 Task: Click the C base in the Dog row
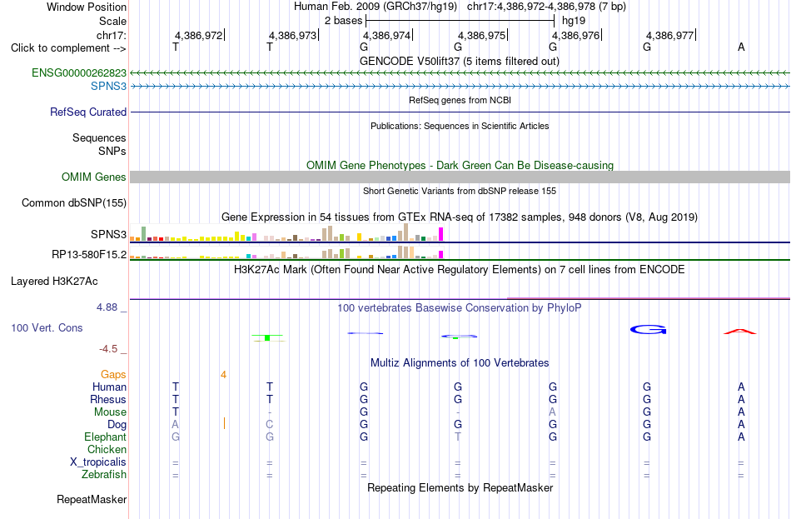[x=270, y=425]
